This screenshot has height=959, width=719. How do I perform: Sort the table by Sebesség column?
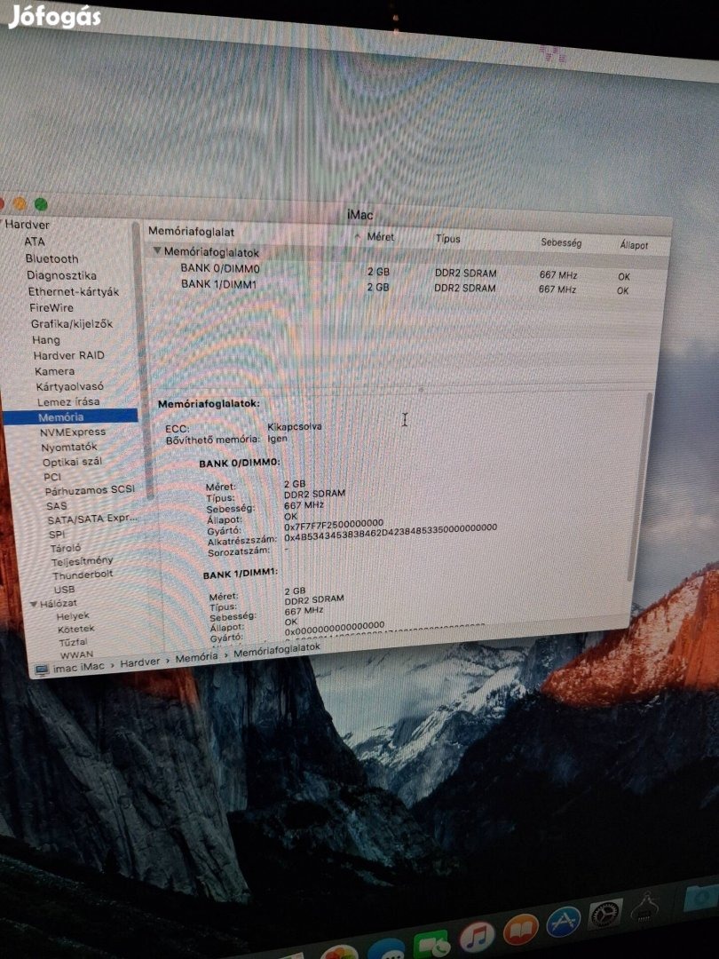561,242
